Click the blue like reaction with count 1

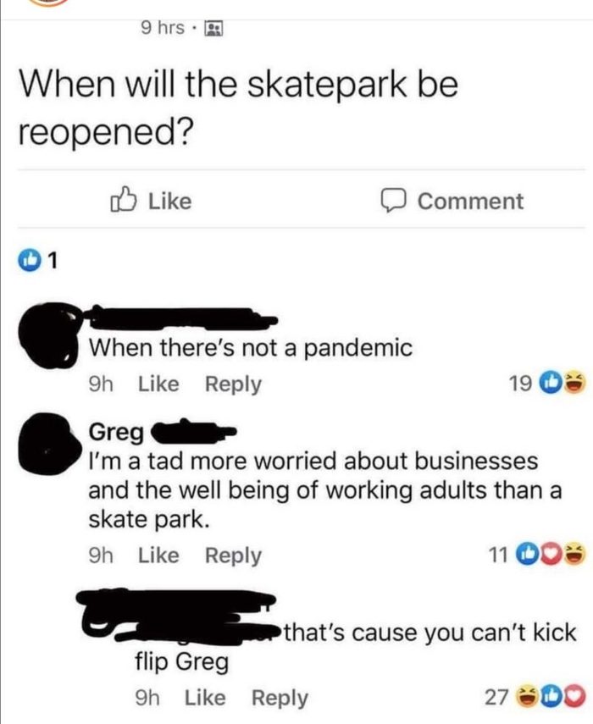click(29, 261)
